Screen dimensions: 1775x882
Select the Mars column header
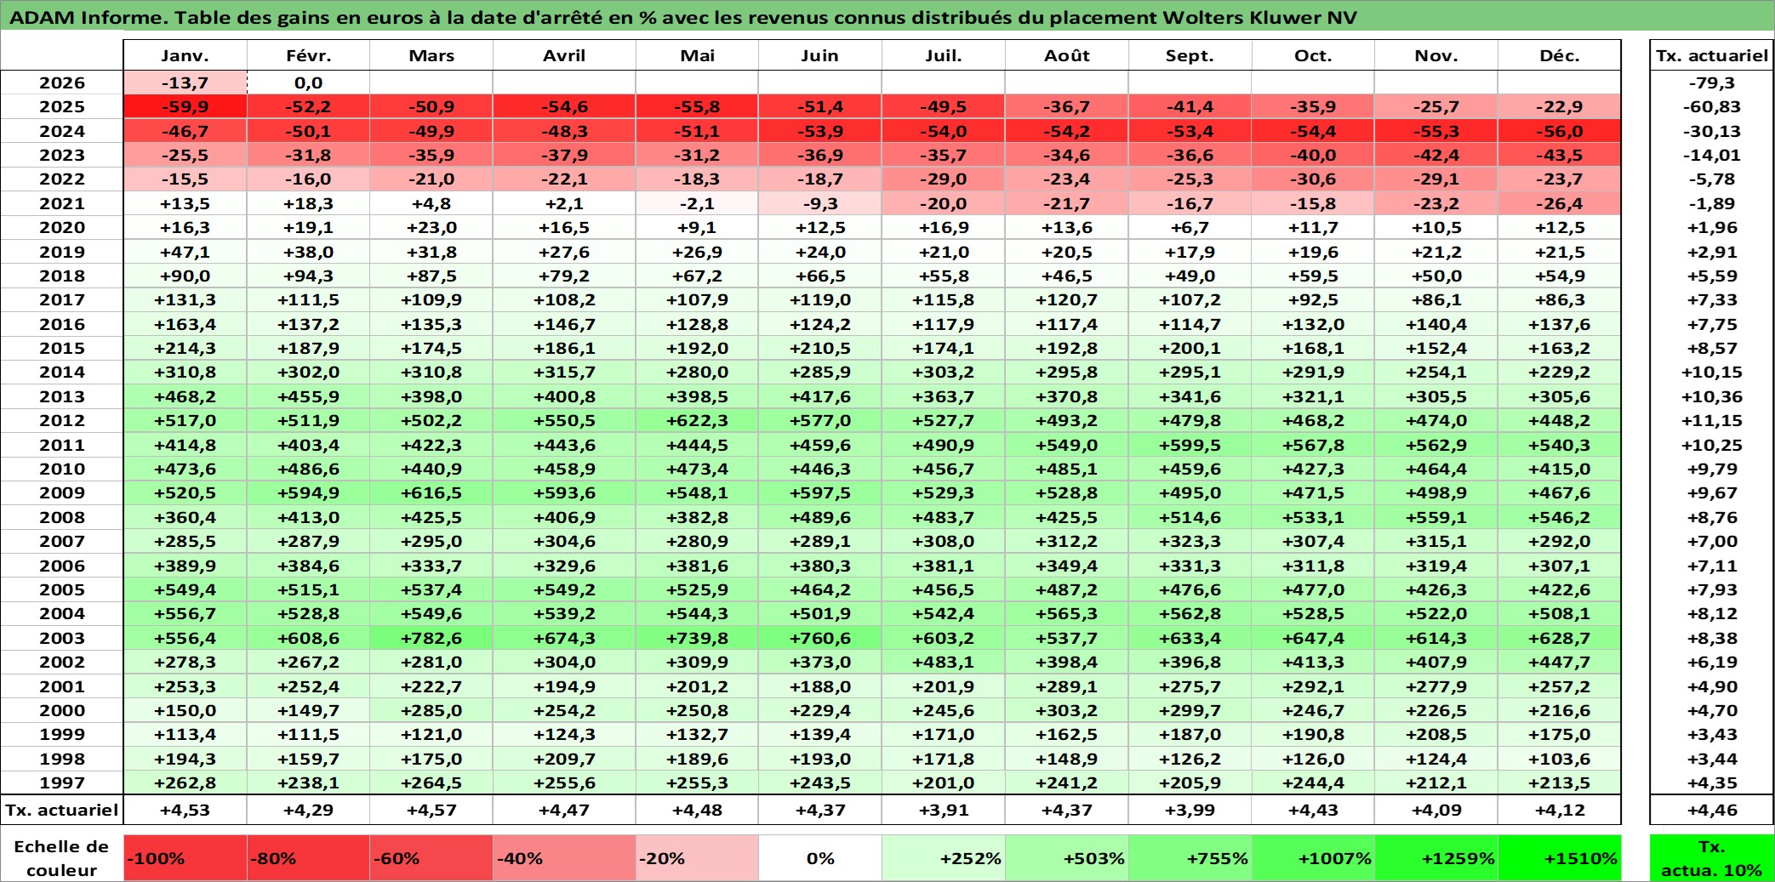[x=431, y=55]
